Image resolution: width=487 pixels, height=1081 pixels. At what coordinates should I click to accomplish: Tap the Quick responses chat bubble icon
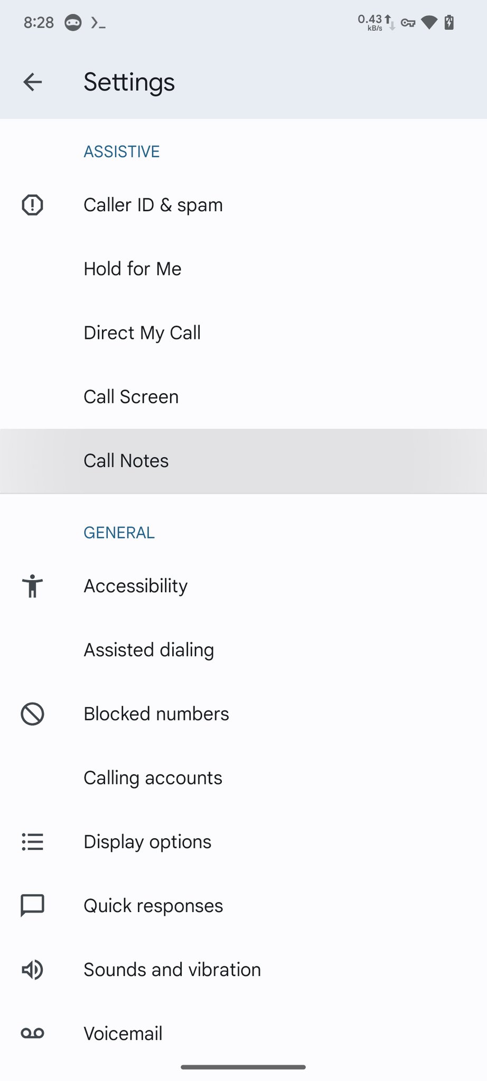[x=32, y=906]
